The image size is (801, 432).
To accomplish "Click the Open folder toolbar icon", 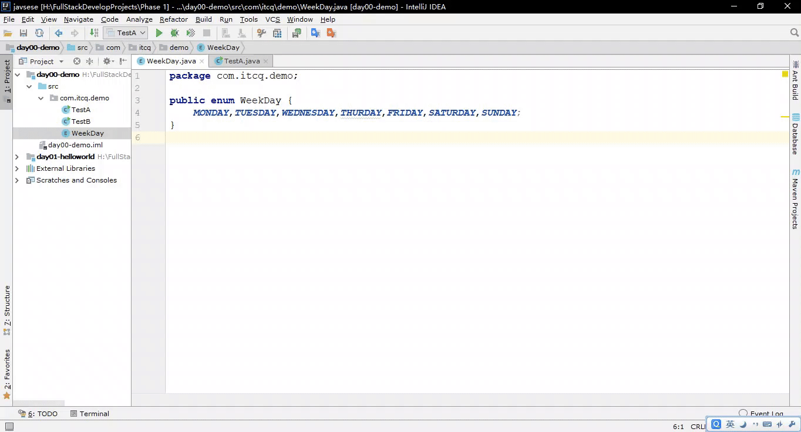I will [x=8, y=33].
